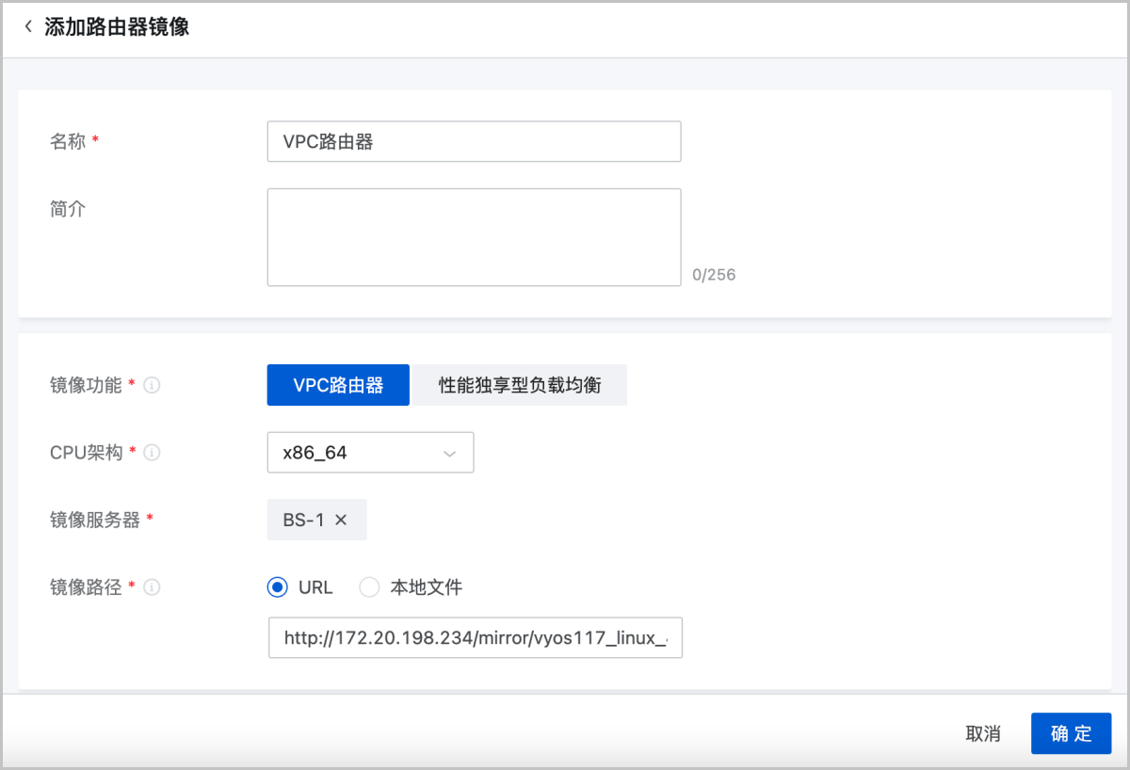Focus the 名称 input field

tap(474, 141)
